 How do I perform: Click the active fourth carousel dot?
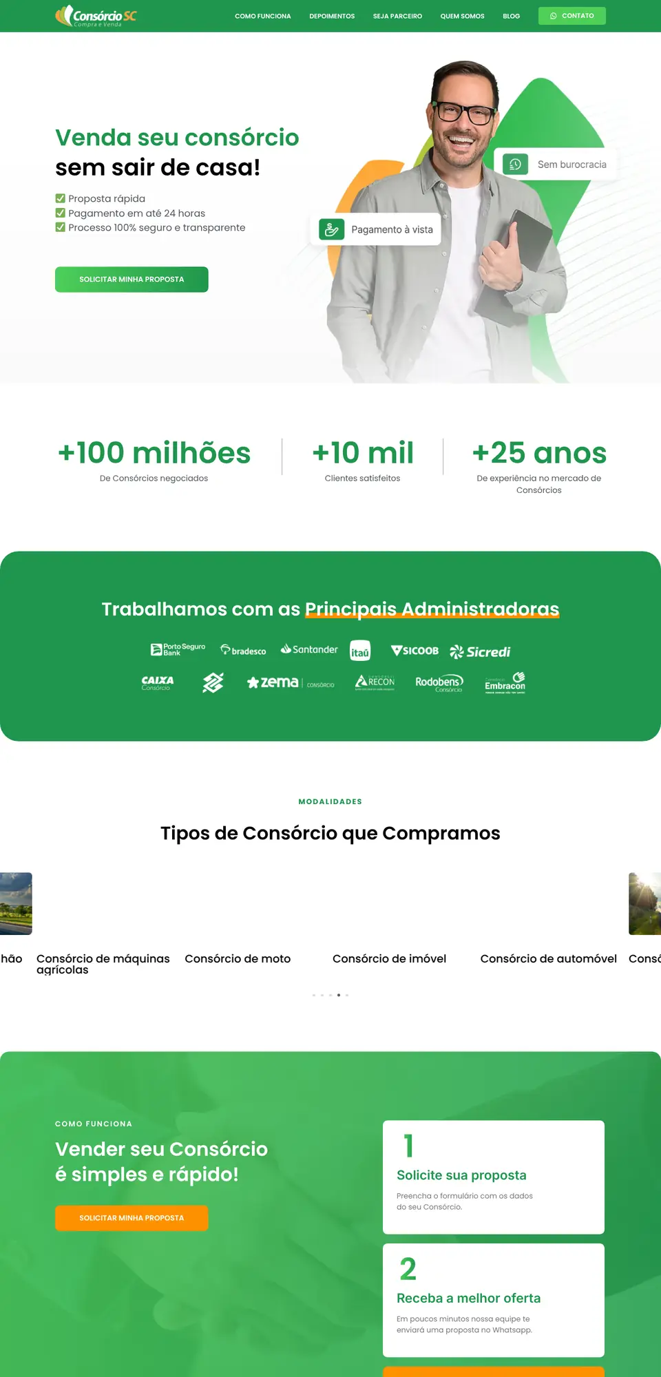point(339,995)
